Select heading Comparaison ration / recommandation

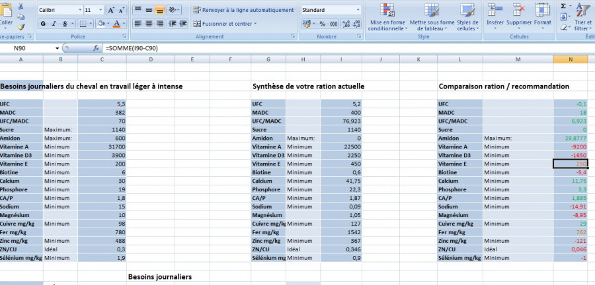(504, 86)
